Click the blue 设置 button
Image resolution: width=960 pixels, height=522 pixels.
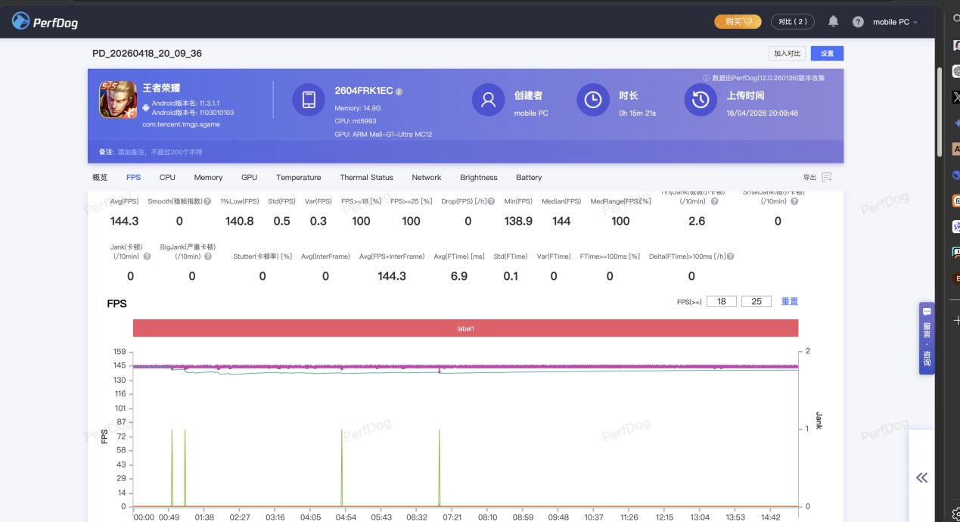click(827, 53)
